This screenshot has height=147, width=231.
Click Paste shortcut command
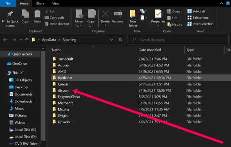coord(57,24)
